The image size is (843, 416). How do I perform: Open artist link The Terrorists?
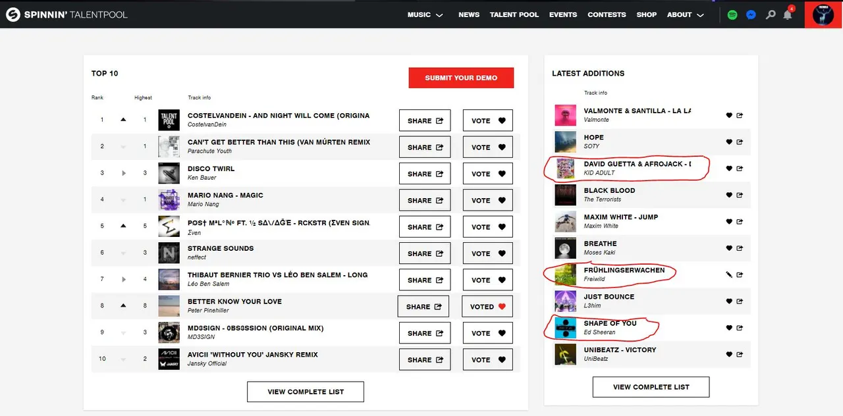(603, 199)
